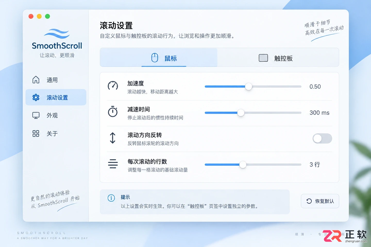Click the 恢复默认 button
Image resolution: width=371 pixels, height=247 pixels.
click(x=320, y=201)
